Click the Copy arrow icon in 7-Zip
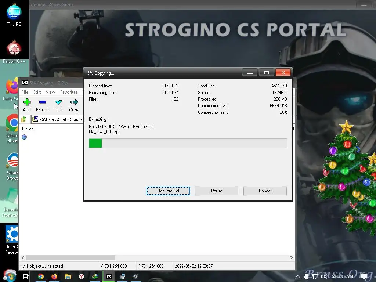The height and width of the screenshot is (282, 376). point(74,102)
